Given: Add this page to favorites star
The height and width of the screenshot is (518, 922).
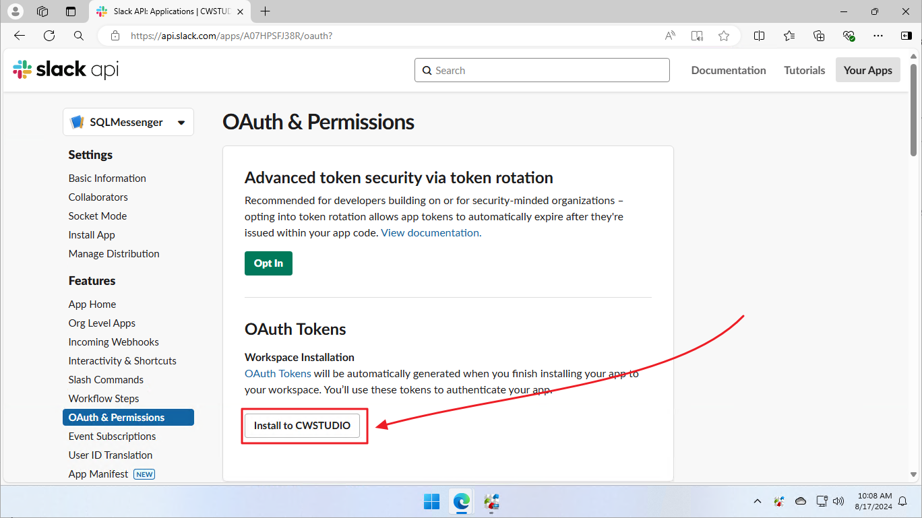Looking at the screenshot, I should [724, 36].
